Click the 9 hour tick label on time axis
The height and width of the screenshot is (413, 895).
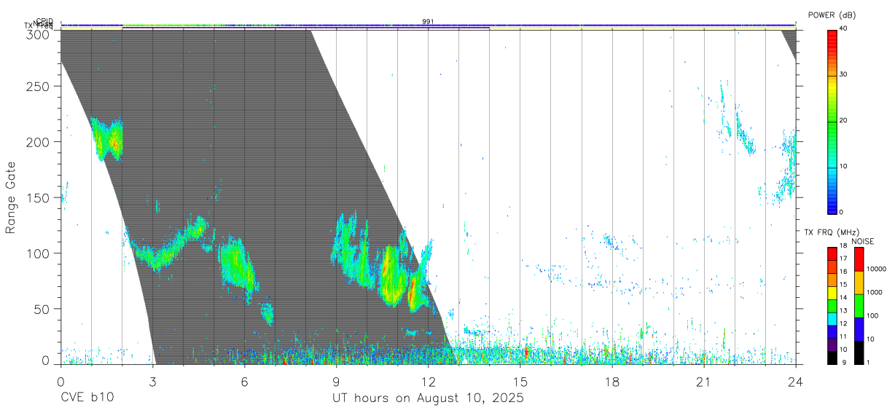click(x=336, y=382)
